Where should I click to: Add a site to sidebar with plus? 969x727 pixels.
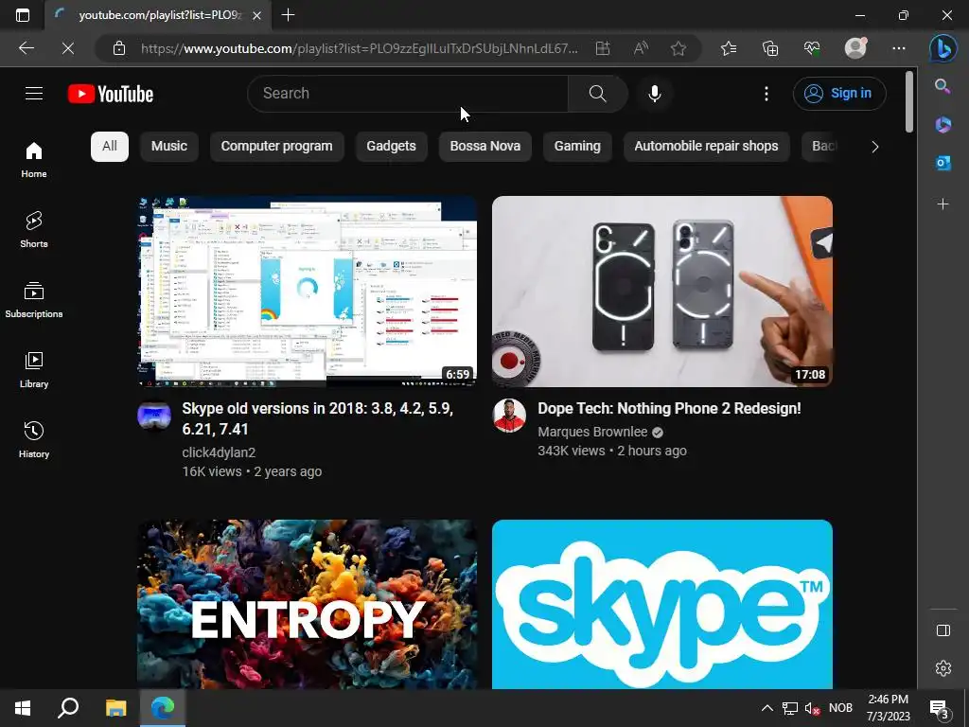pos(943,204)
